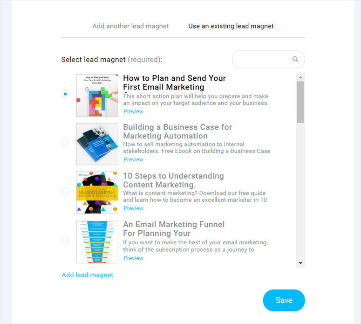Select the Understanding Content Marketing cover image
361x324 pixels.
97,193
